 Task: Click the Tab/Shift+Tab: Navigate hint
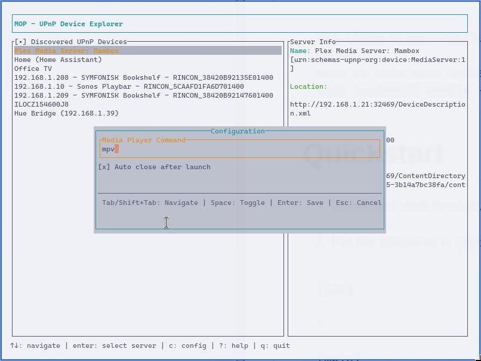coord(150,203)
